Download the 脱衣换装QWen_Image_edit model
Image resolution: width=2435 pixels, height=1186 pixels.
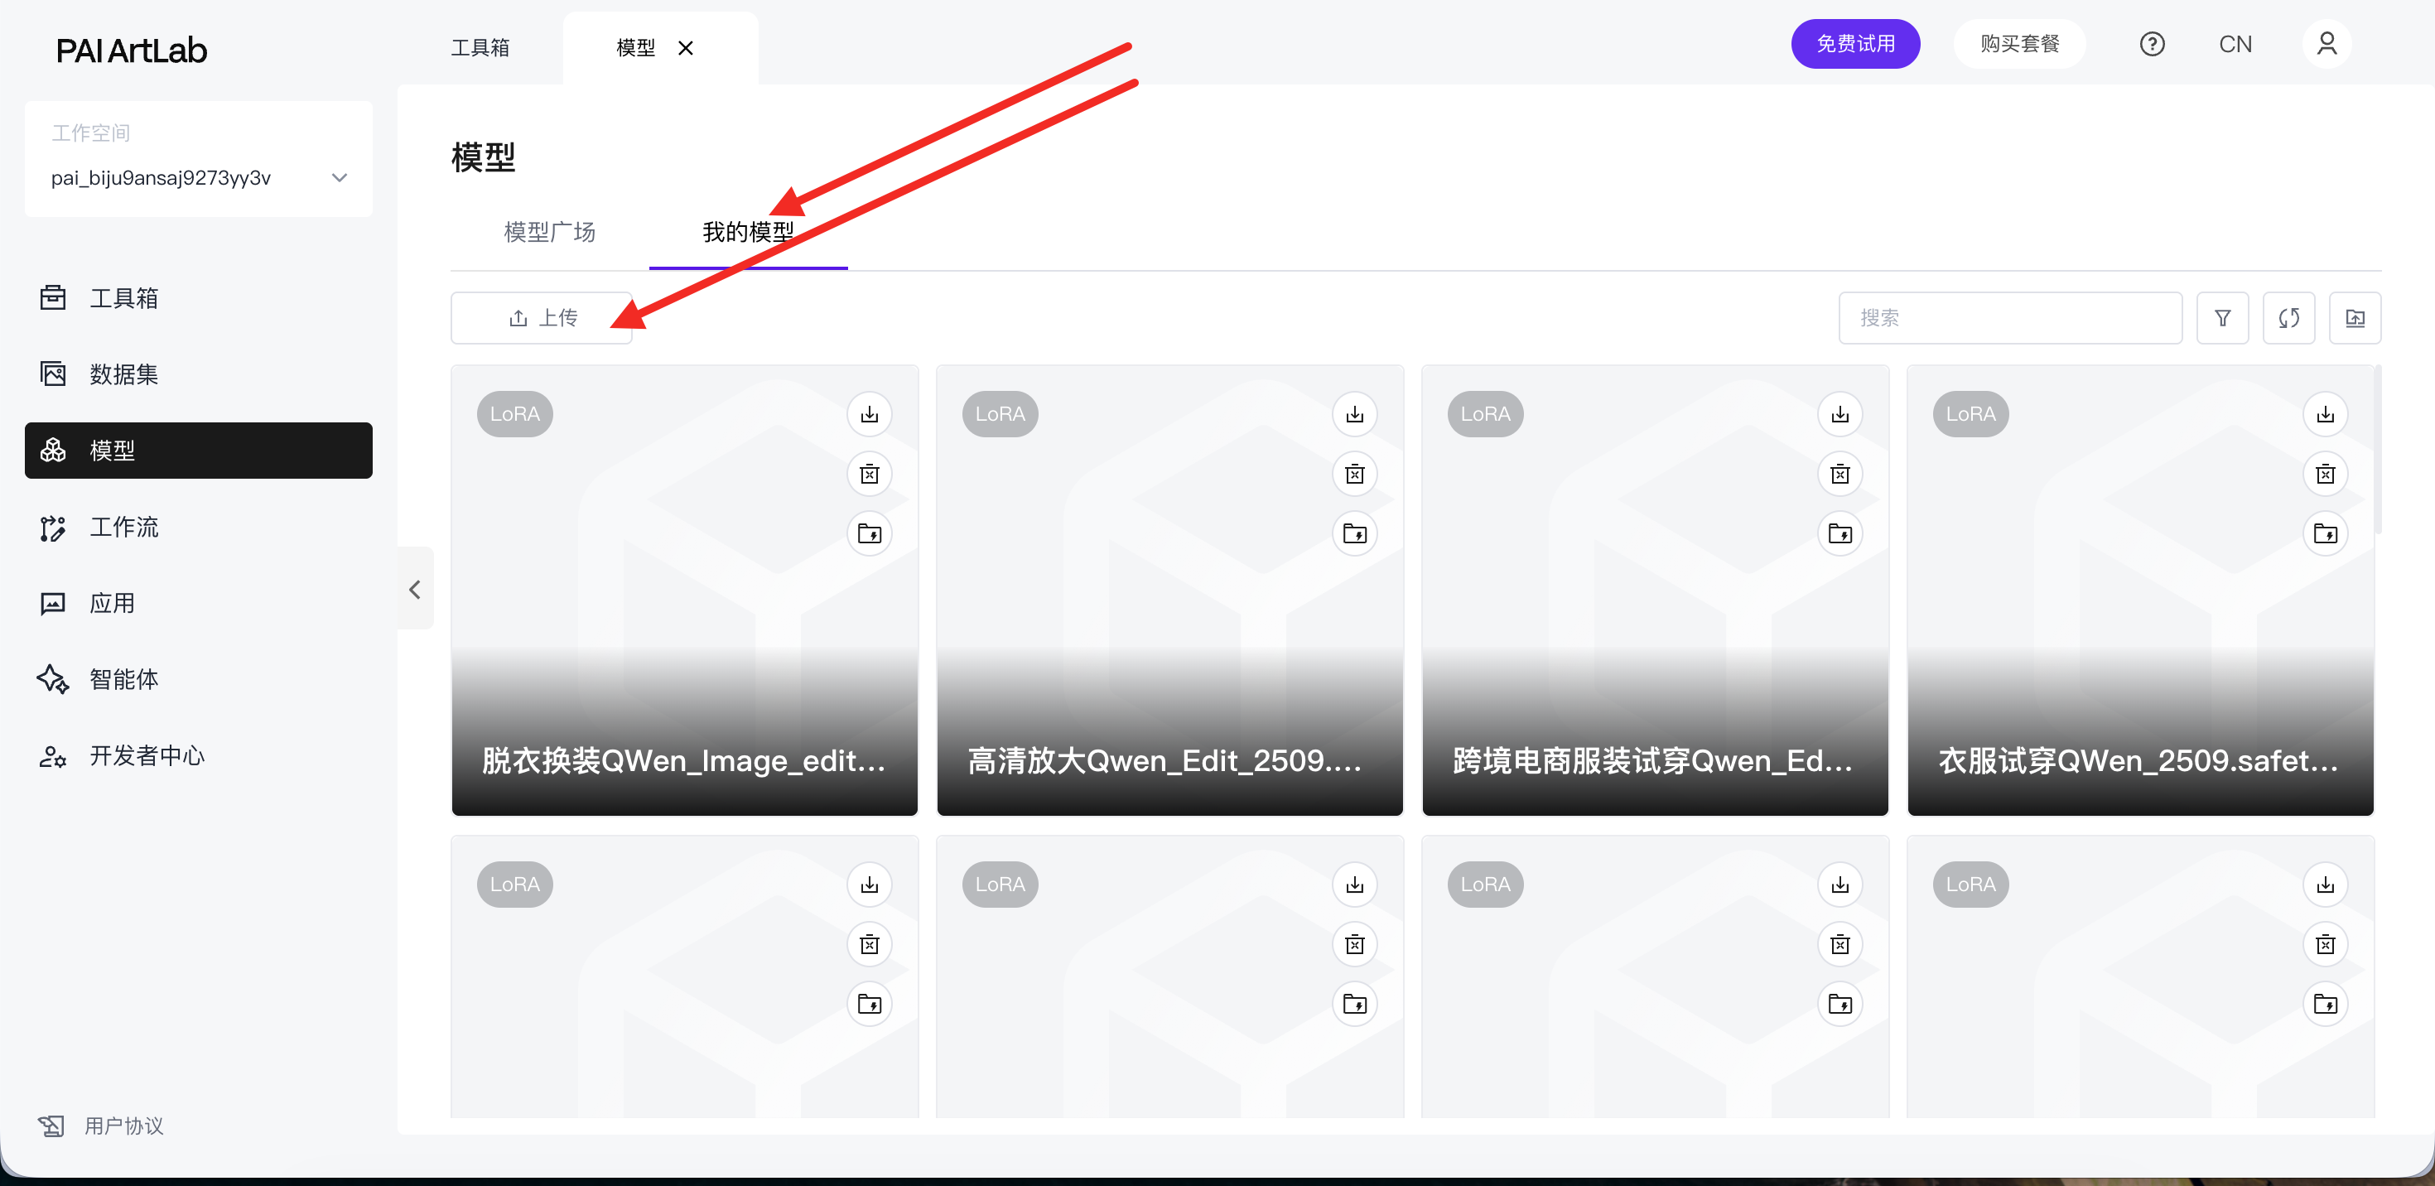tap(870, 414)
